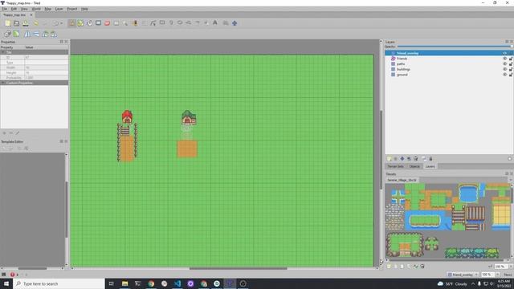Click the blue Pan/move view icon
The image size is (514, 289).
(x=235, y=23)
